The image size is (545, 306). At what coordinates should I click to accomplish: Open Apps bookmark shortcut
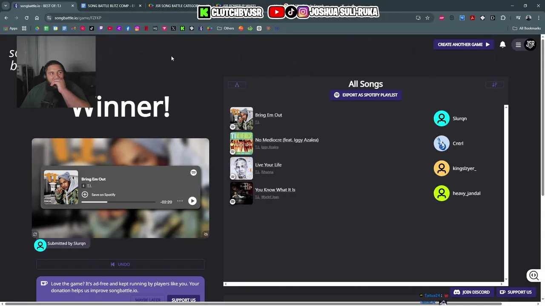tap(10, 28)
